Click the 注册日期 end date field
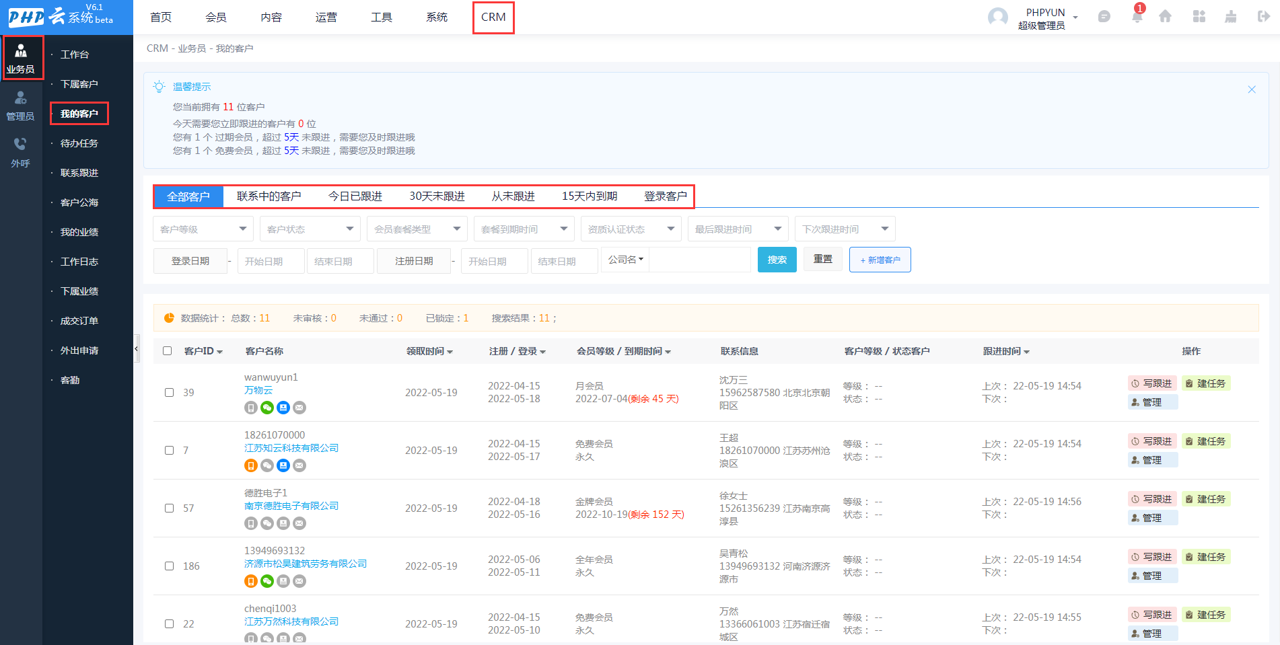1280x645 pixels. pyautogui.click(x=564, y=261)
